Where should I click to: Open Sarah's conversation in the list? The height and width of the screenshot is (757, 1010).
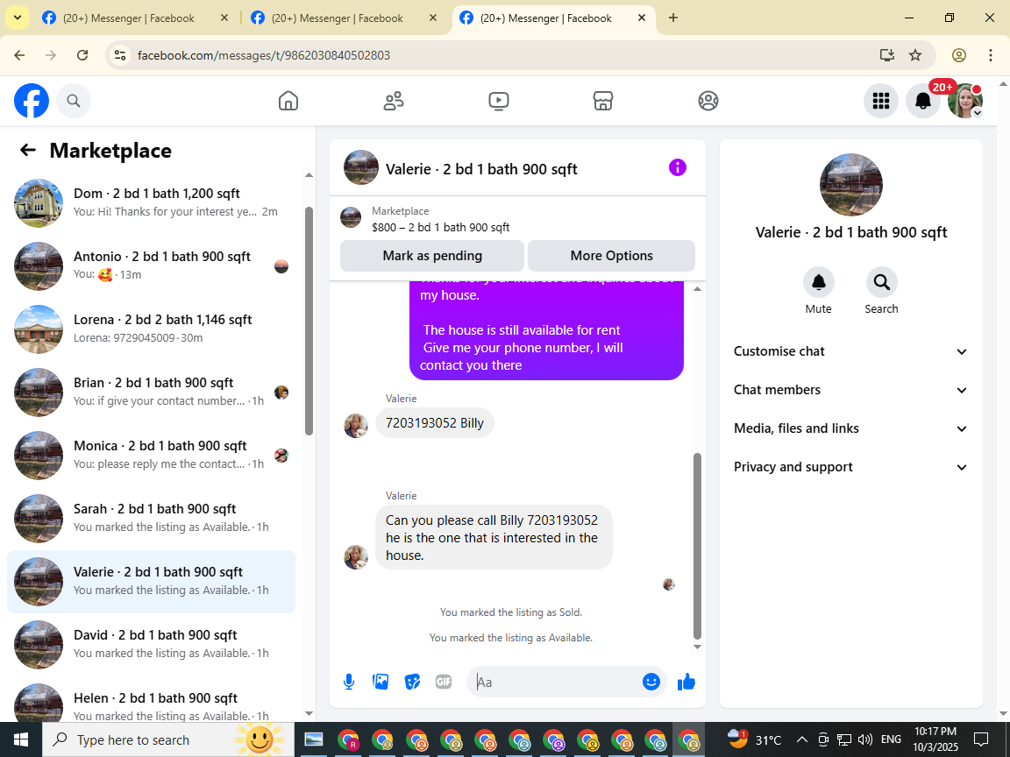(152, 518)
